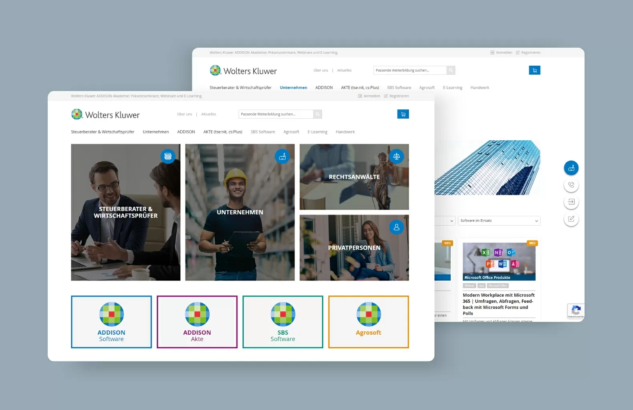The height and width of the screenshot is (410, 633).
Task: Open Modern Workplace mit Microsoft 365 course title
Action: pyautogui.click(x=499, y=304)
